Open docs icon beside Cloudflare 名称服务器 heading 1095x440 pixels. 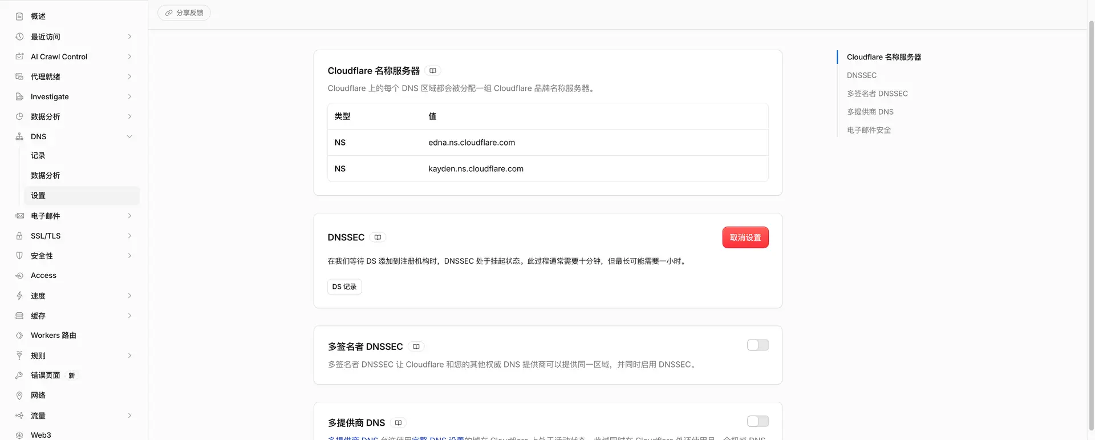(x=433, y=71)
